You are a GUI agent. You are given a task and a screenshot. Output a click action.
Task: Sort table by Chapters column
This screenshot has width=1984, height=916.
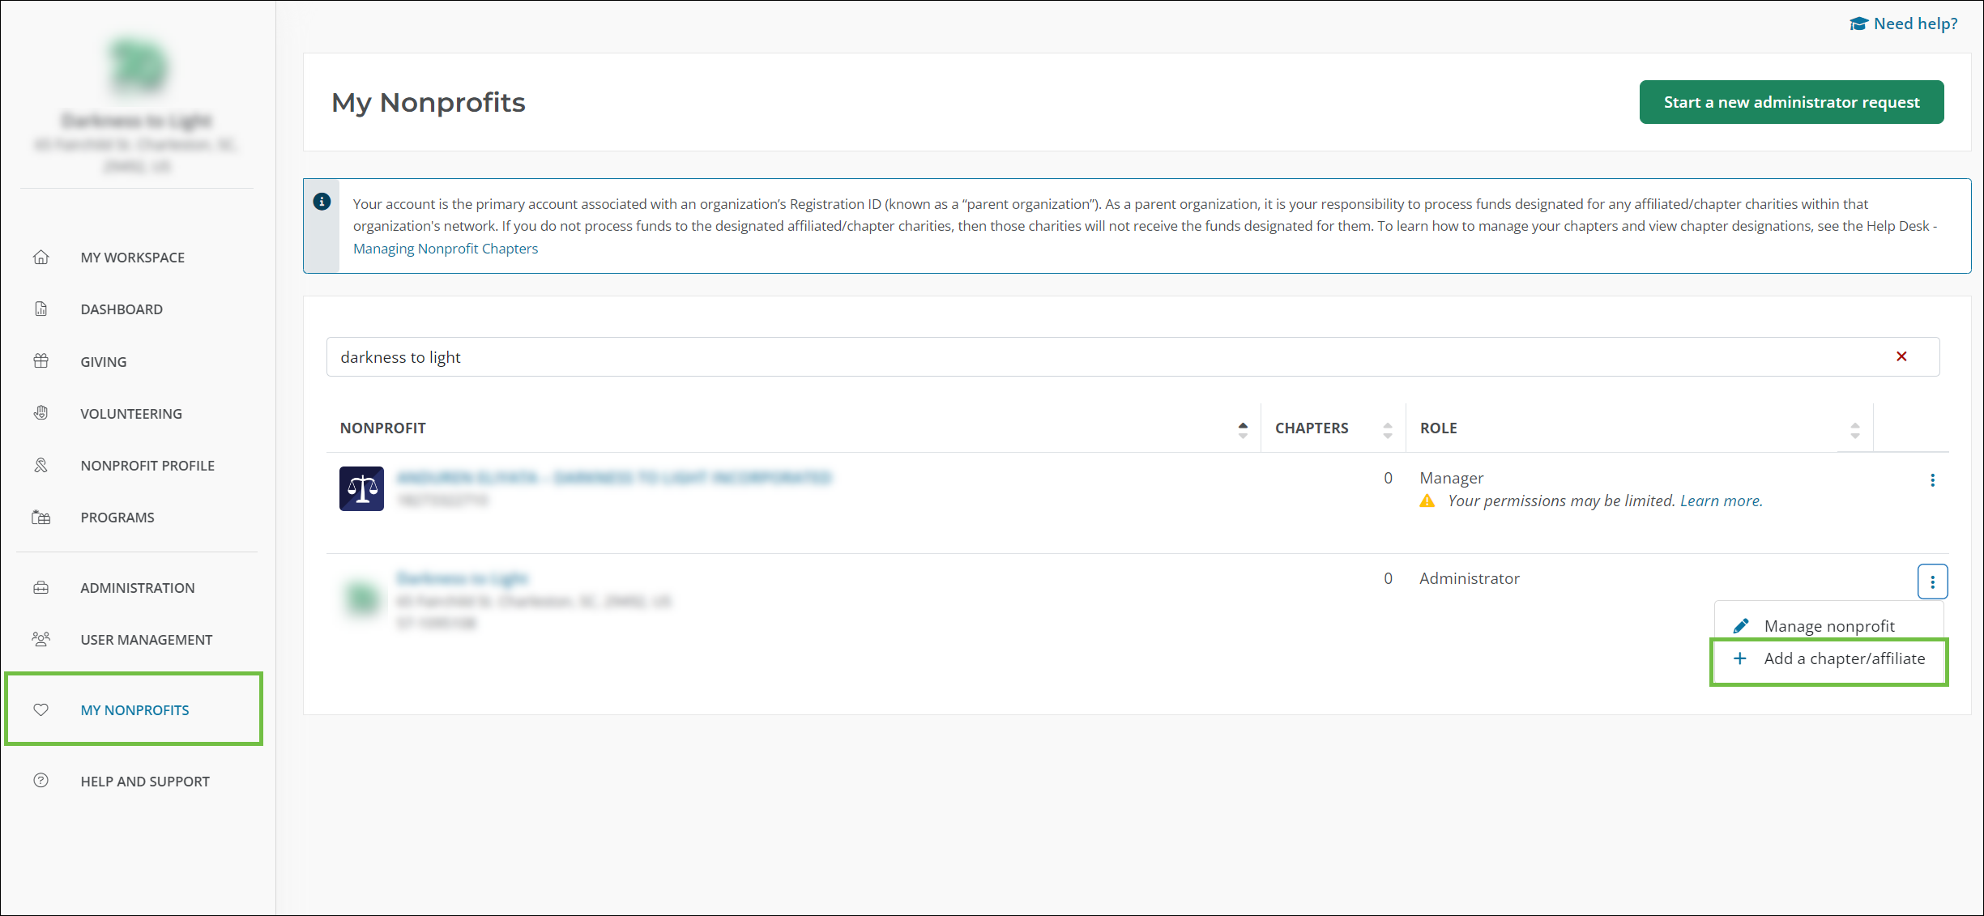[1387, 429]
